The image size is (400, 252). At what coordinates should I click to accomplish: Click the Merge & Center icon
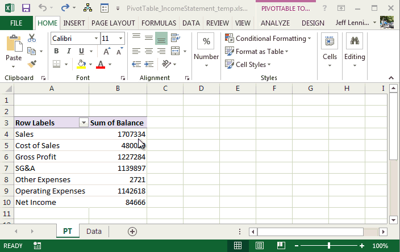coord(175,51)
